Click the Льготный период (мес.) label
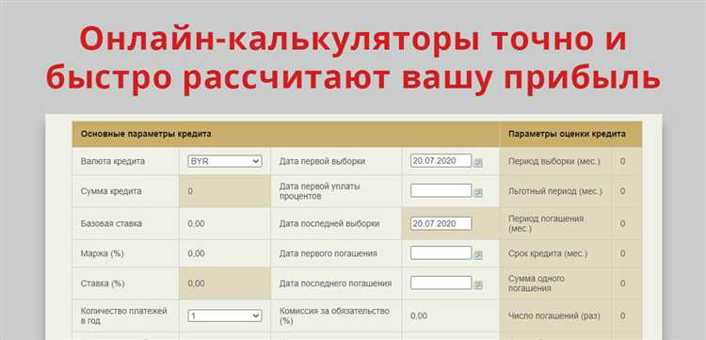The height and width of the screenshot is (340, 706). click(x=555, y=191)
